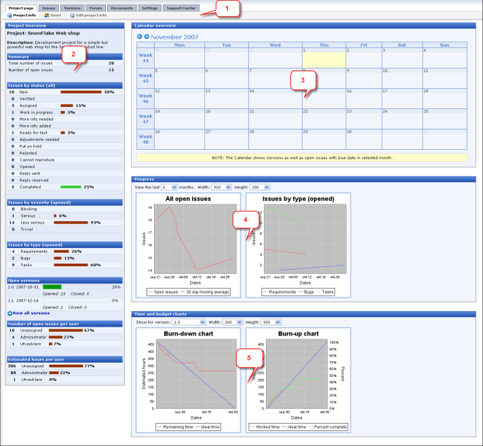The height and width of the screenshot is (446, 483).
Task: Open the Support Center tab
Action: coord(181,8)
